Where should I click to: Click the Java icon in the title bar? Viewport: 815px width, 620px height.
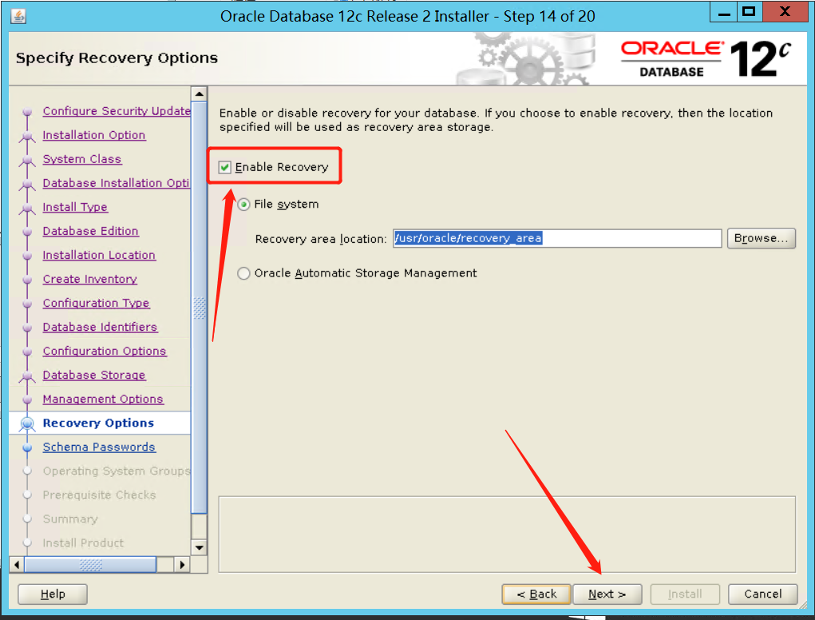[18, 16]
